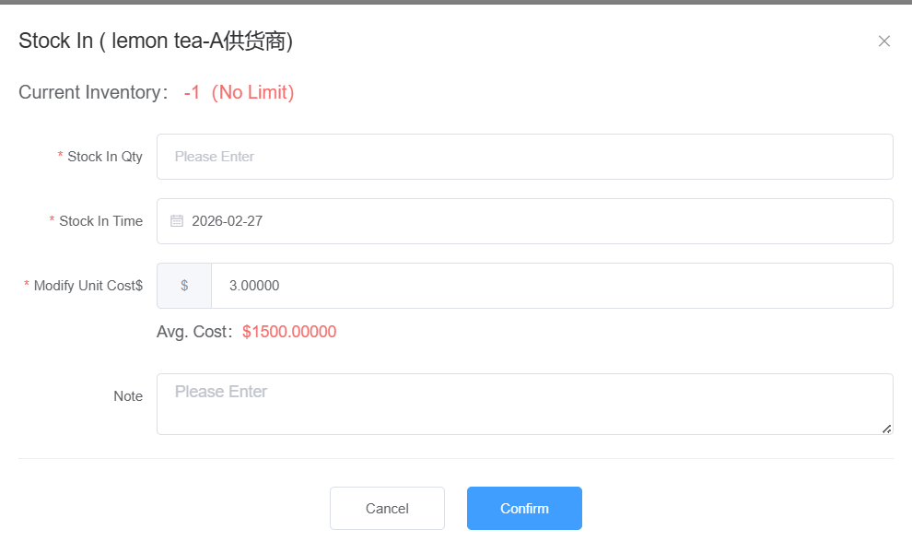Grab the Note textarea resize handle
912x553 pixels.
(x=886, y=428)
